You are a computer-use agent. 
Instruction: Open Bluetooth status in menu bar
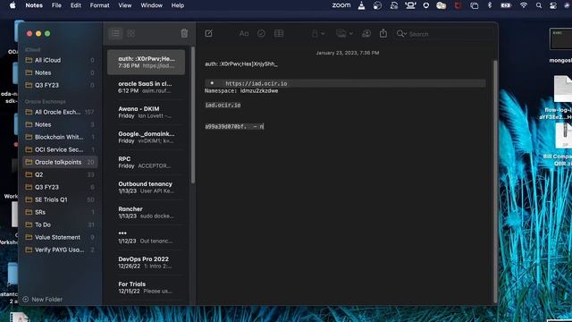click(x=490, y=5)
